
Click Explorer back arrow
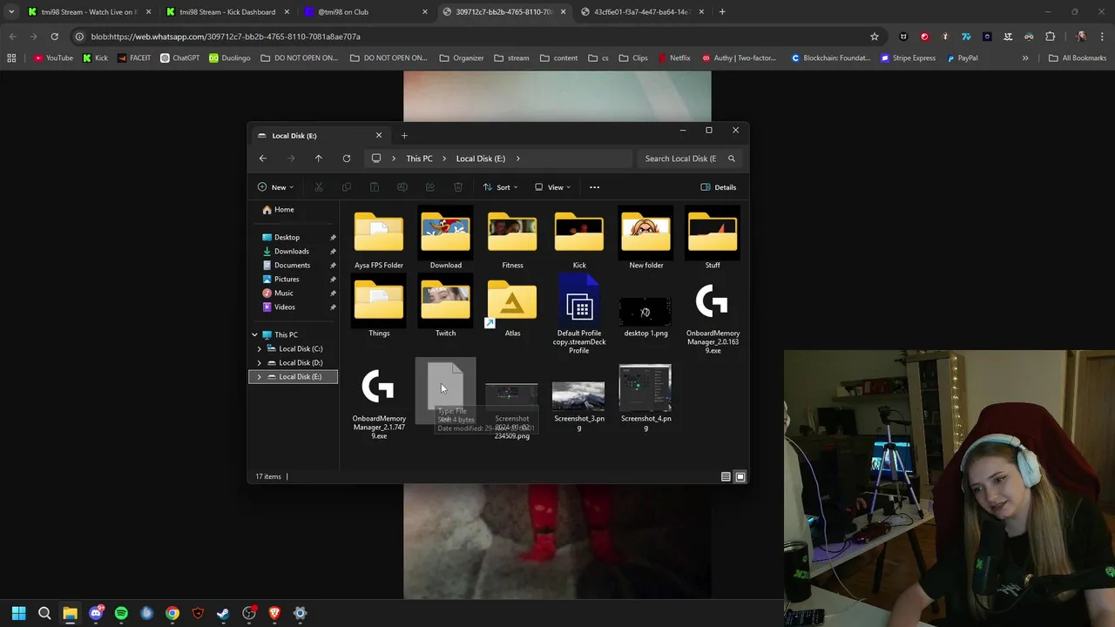tap(263, 158)
